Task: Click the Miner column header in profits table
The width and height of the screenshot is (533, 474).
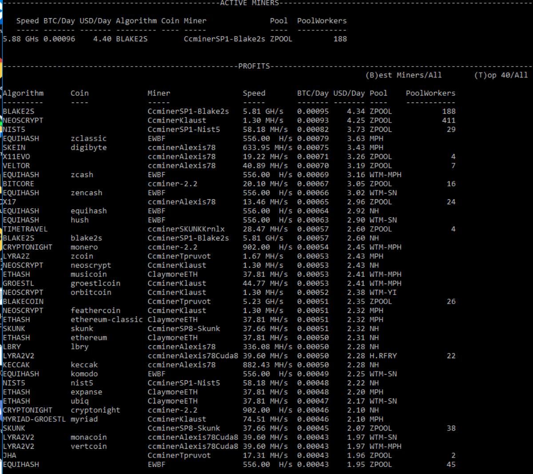Action: [x=159, y=93]
